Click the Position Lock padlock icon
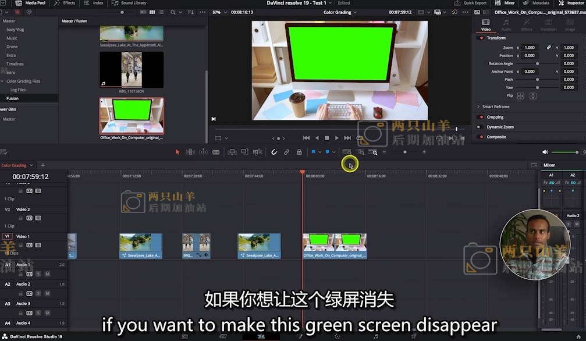 (x=299, y=152)
